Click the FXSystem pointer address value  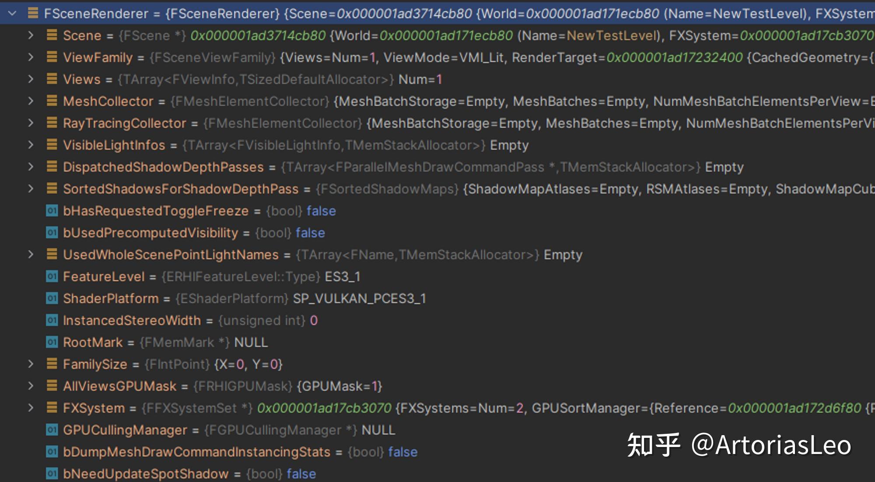324,408
